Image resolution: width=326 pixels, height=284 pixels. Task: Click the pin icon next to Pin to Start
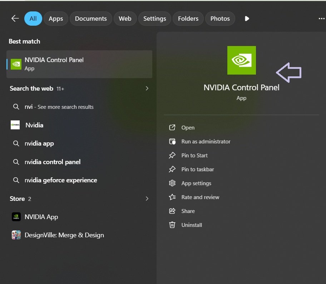pyautogui.click(x=172, y=156)
